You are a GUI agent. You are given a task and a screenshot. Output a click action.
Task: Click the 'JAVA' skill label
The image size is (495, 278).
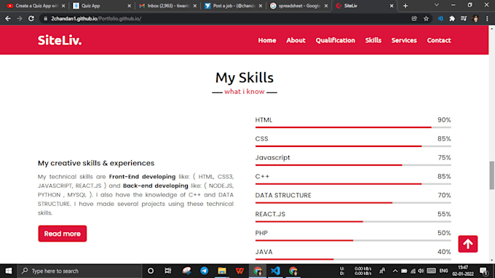(x=264, y=252)
